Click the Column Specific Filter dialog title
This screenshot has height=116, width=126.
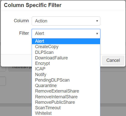tap(33, 5)
